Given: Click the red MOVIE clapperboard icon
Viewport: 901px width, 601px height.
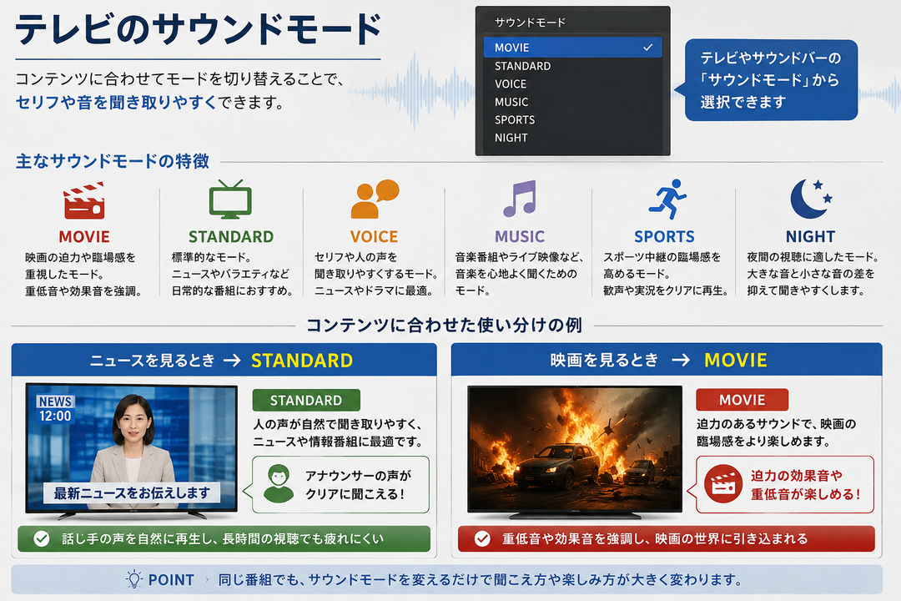Looking at the screenshot, I should click(84, 200).
